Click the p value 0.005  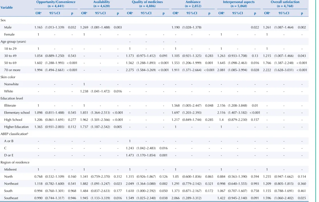pos(118,127)
